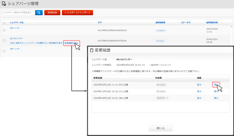Click the 2025年02月12日 11:11:03に公開 history row
This screenshot has height=136, width=234.
(x=161, y=85)
